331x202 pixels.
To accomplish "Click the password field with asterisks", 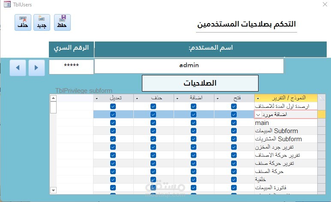I will (x=71, y=67).
